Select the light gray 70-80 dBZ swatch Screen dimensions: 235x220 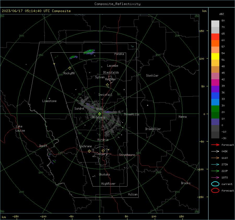click(x=215, y=24)
